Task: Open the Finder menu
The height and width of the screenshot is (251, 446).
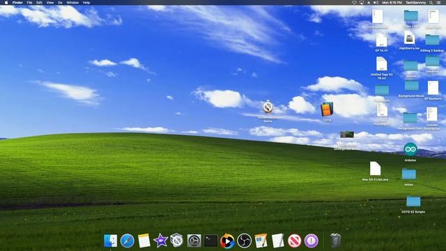Action: [17, 3]
